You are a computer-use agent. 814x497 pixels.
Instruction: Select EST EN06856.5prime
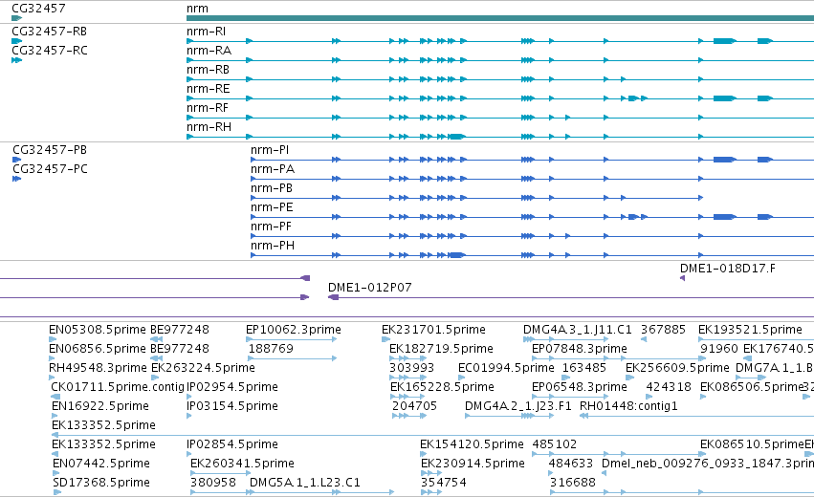pyautogui.click(x=97, y=349)
